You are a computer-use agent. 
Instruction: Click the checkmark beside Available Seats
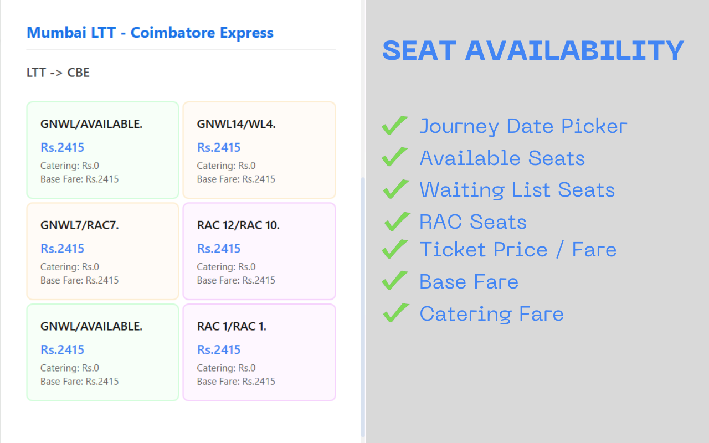click(x=395, y=157)
